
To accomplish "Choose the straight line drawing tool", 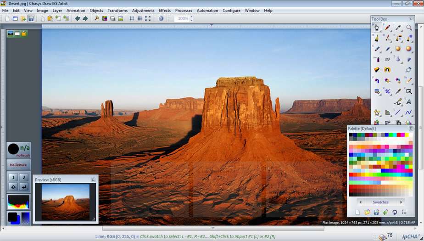I will coord(398,112).
